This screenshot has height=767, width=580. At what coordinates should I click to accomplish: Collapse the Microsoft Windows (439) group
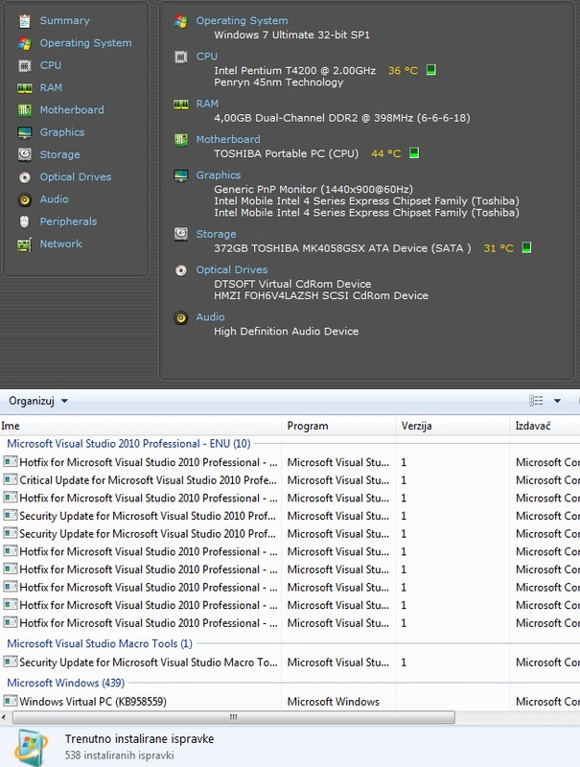coord(65,683)
